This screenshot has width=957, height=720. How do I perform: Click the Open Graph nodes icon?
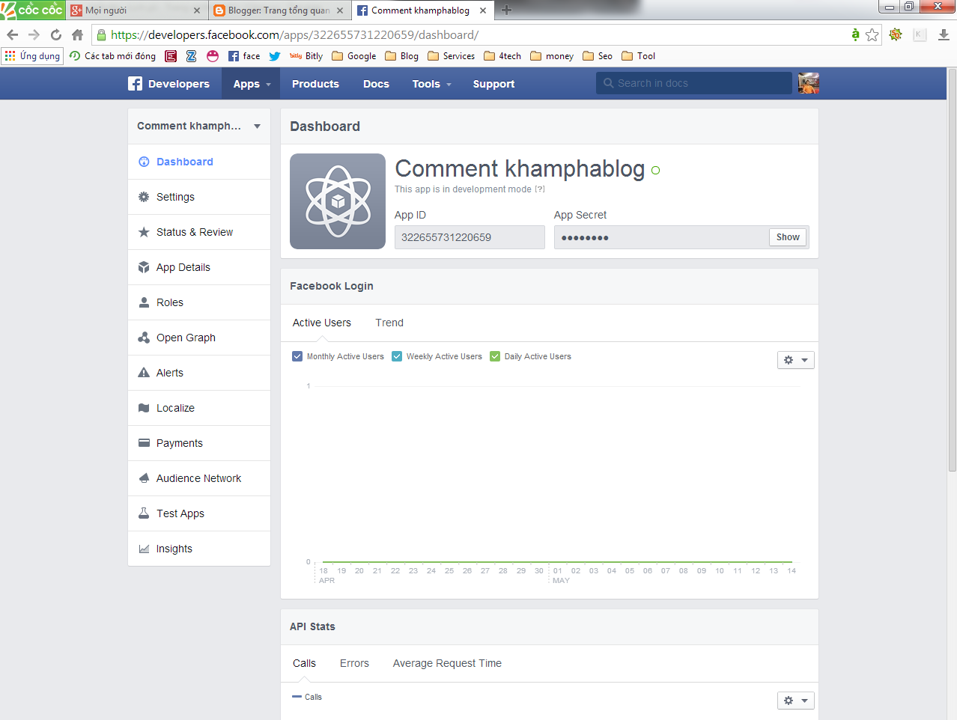pyautogui.click(x=144, y=338)
